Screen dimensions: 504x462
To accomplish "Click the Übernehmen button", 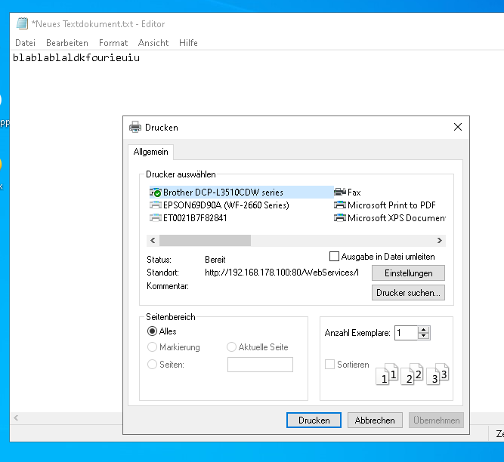I will pos(436,420).
